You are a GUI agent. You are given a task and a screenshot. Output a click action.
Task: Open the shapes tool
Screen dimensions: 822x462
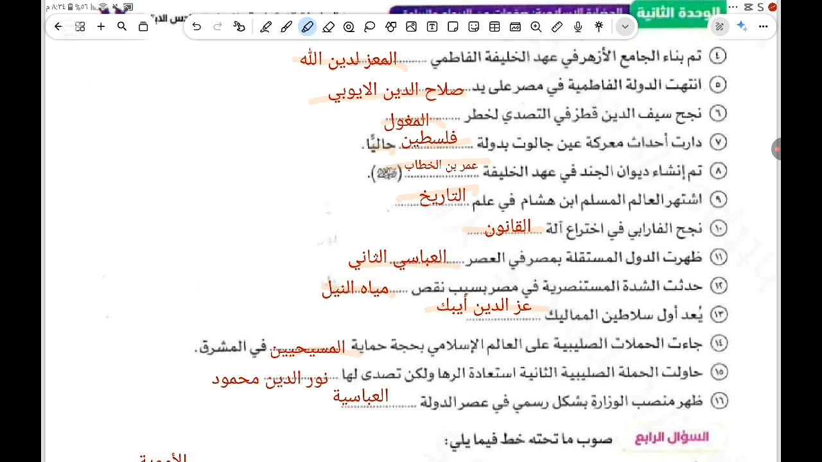tap(390, 27)
